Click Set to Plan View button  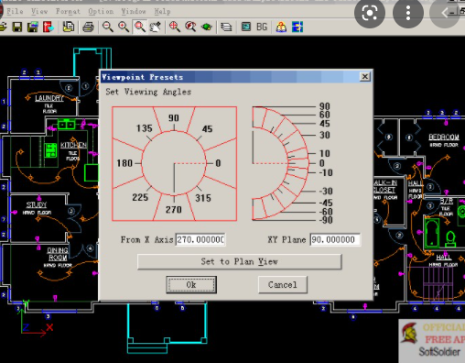click(240, 261)
